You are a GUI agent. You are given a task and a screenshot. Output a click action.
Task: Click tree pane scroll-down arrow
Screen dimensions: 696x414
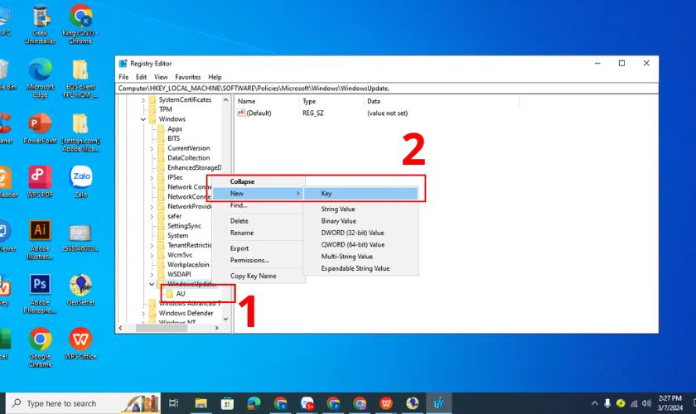pos(225,319)
